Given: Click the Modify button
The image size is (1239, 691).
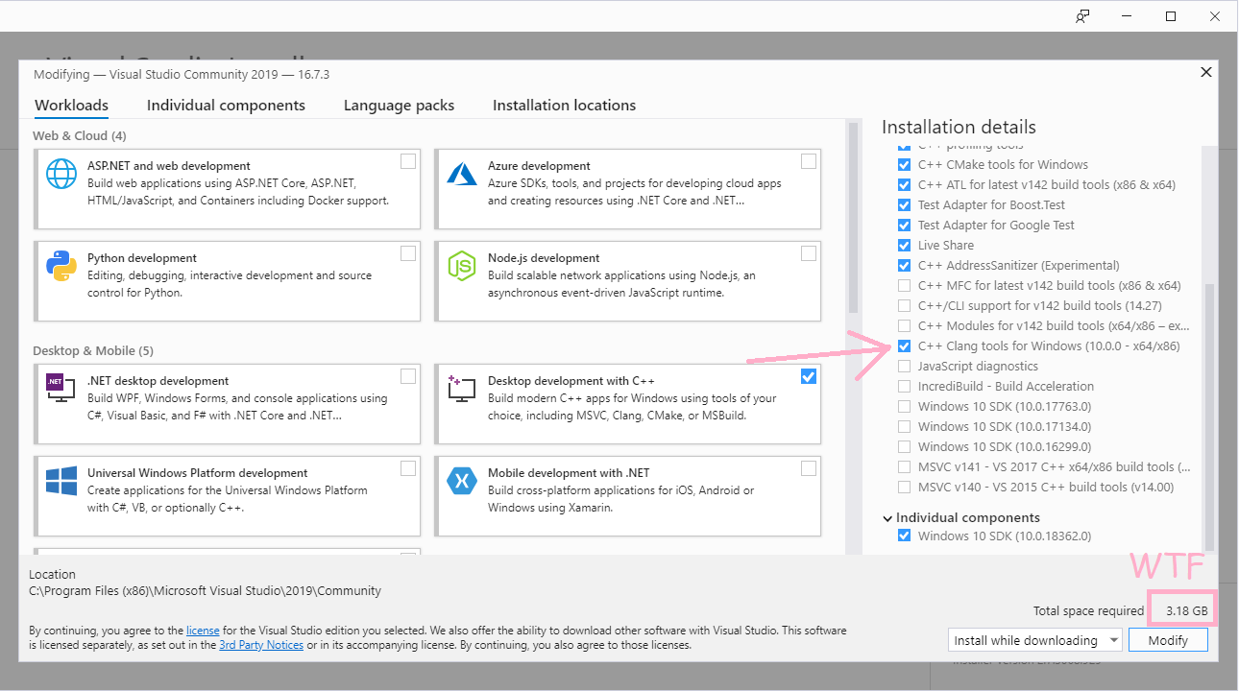Looking at the screenshot, I should (x=1168, y=640).
